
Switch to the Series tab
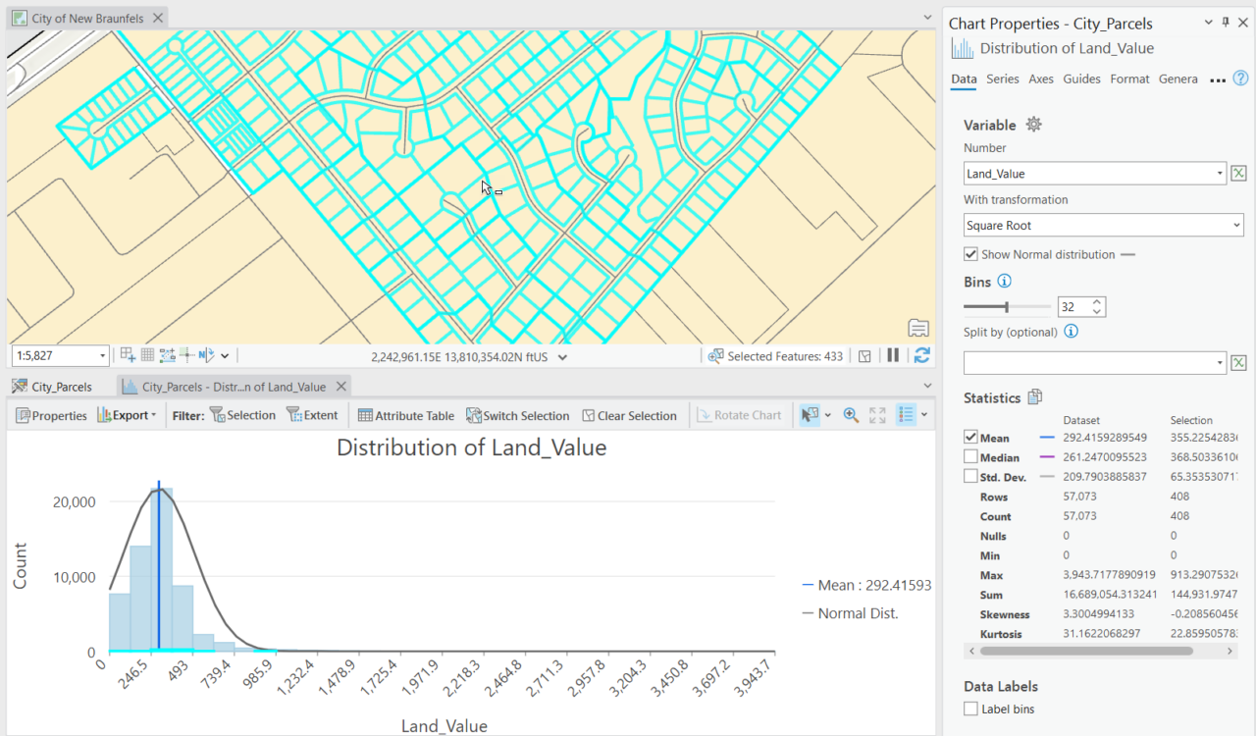point(1002,79)
